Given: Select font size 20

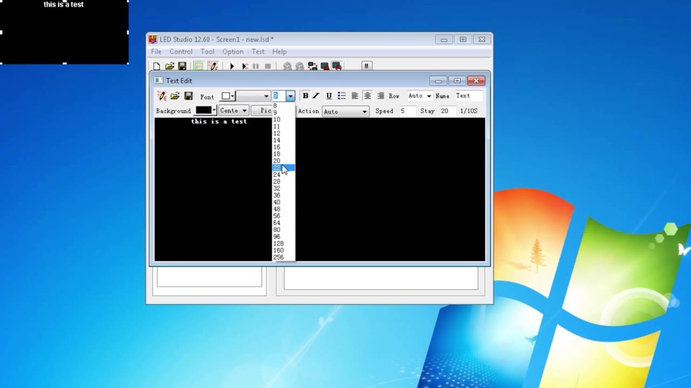Looking at the screenshot, I should (x=283, y=161).
